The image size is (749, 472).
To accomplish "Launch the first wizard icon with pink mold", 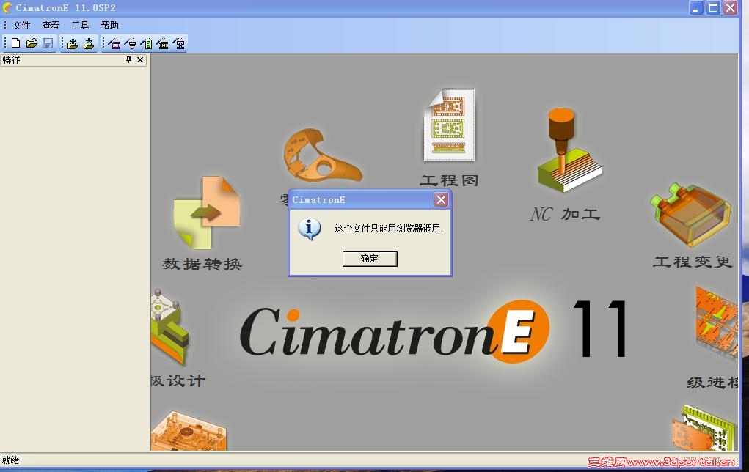I will click(114, 44).
